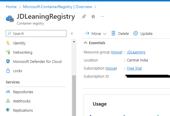Screen dimensions: 170x116
Task: Collapse the sidebar with double chevron
Action: (x=72, y=33)
